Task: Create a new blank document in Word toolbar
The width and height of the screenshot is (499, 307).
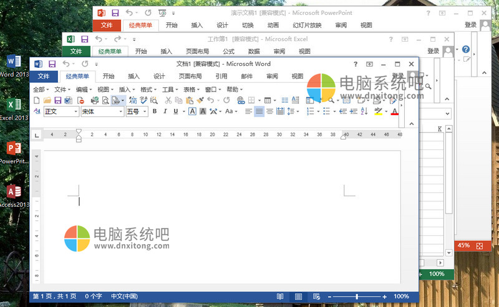Action: coord(37,100)
